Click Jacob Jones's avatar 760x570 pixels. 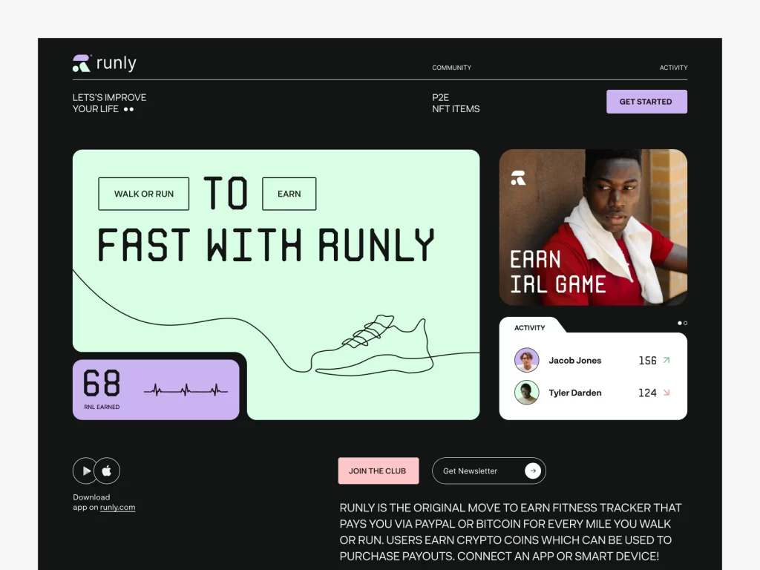526,360
